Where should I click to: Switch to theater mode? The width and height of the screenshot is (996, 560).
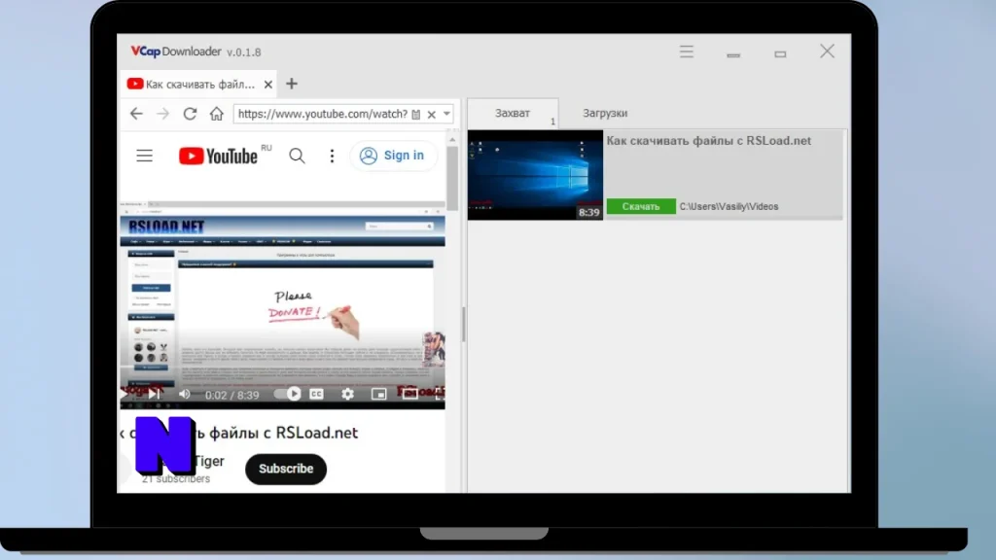click(409, 395)
